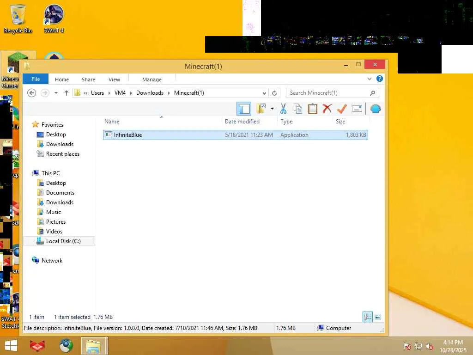This screenshot has height=355, width=473.
Task: Sort by the Type column header
Action: (x=286, y=122)
